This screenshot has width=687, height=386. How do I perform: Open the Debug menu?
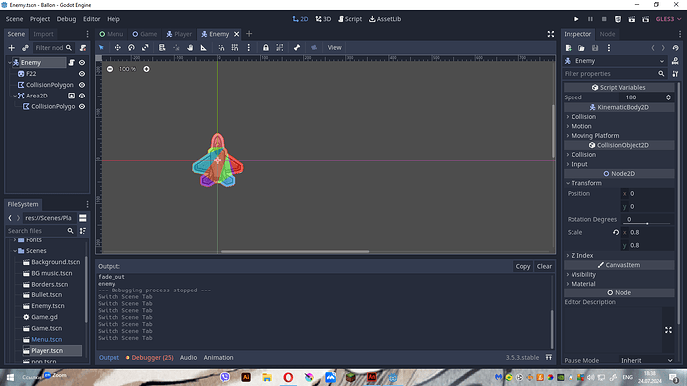[66, 19]
